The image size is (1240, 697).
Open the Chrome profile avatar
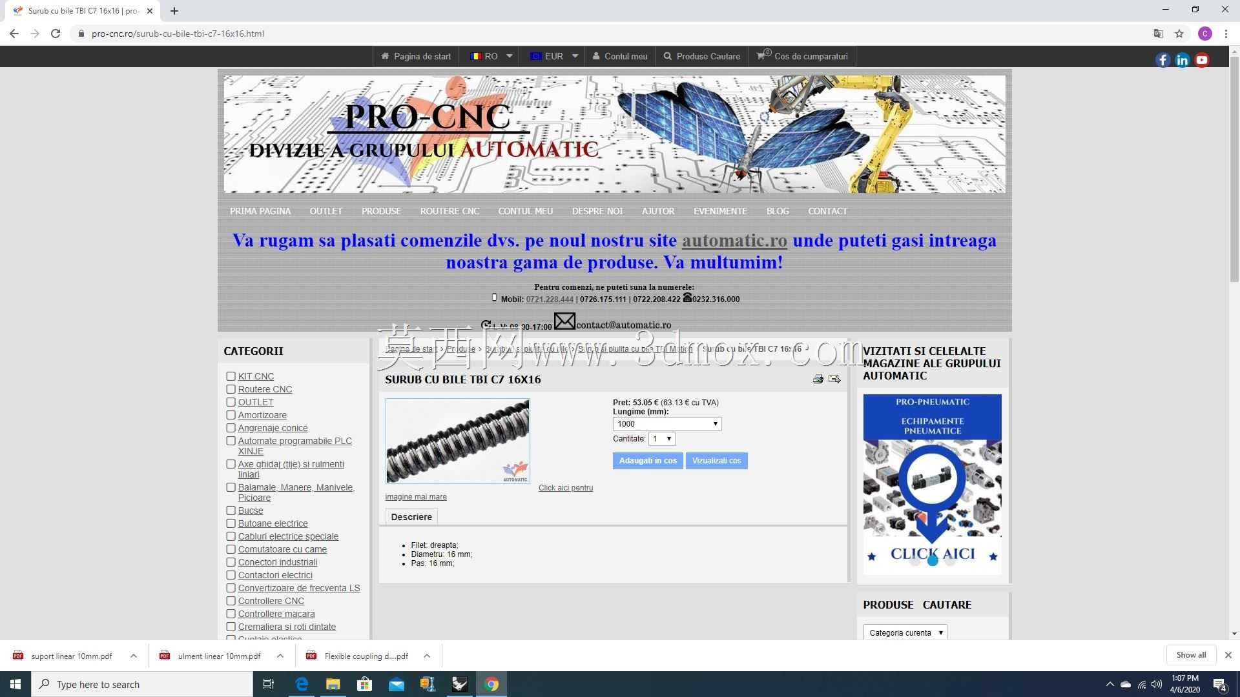[x=1204, y=34]
